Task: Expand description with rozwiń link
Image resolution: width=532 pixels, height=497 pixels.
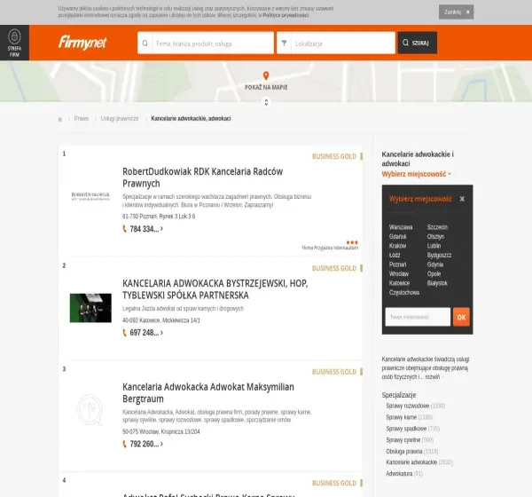Action: click(x=433, y=377)
